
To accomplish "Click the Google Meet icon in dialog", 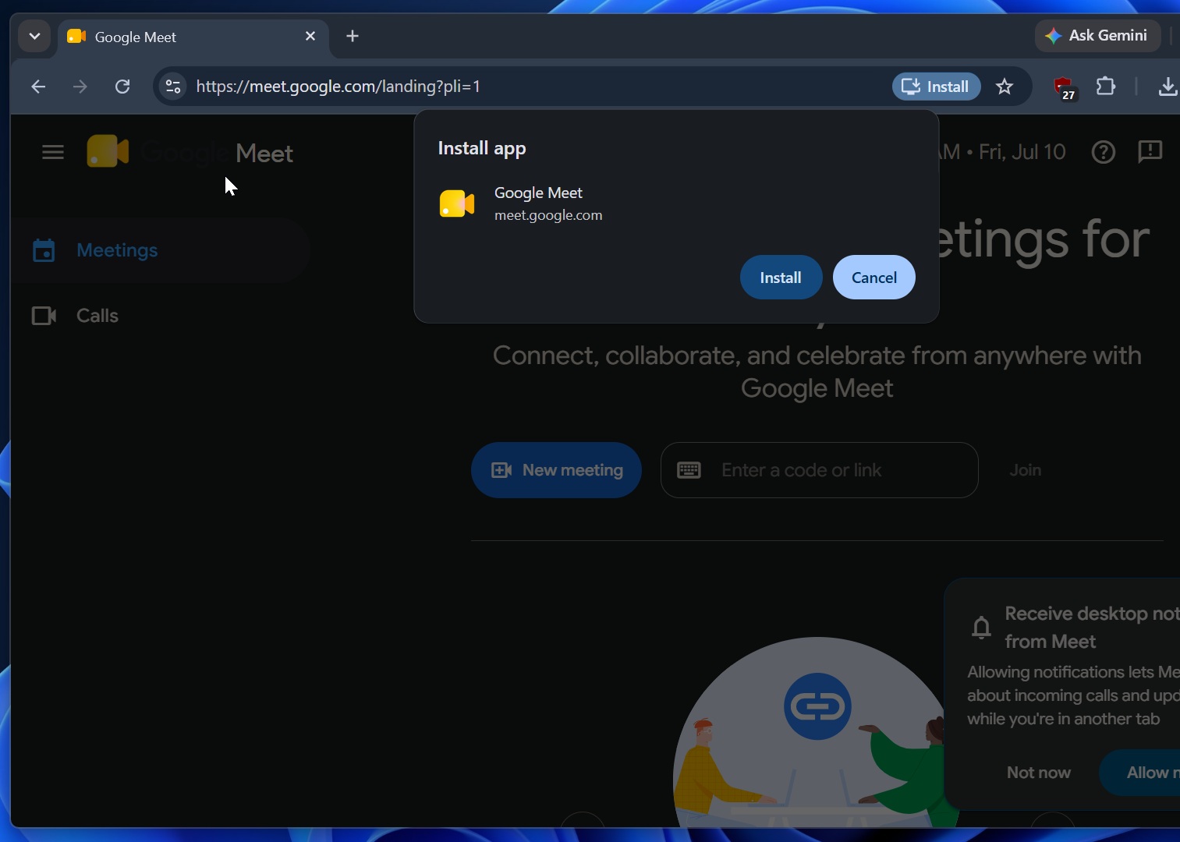I will (x=457, y=203).
